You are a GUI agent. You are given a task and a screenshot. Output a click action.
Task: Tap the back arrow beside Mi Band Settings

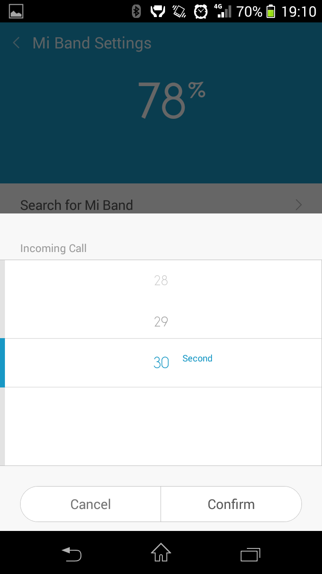pos(17,43)
